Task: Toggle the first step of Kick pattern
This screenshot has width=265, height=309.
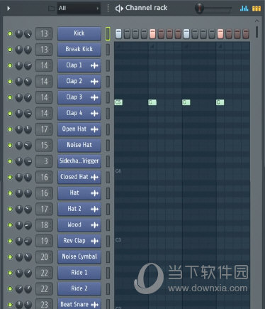Action: [118, 34]
